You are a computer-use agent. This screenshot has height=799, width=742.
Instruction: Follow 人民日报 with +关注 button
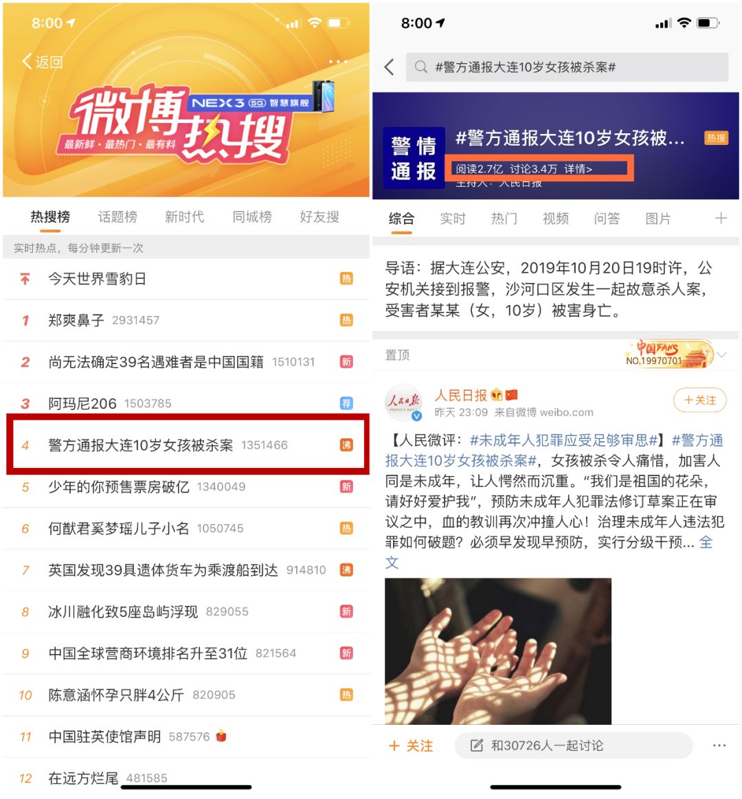click(x=699, y=400)
